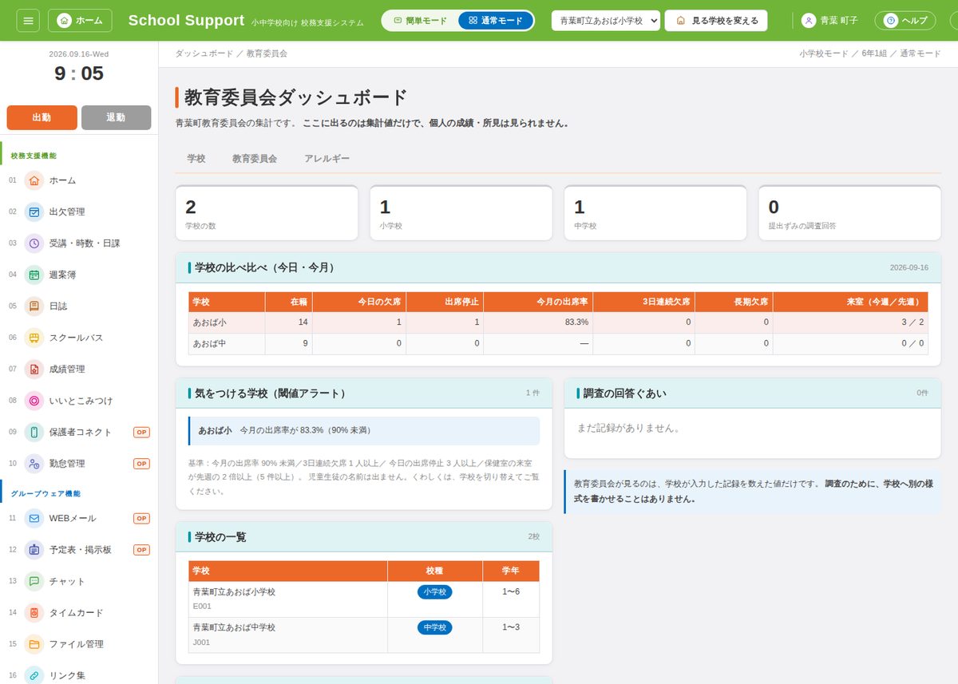958x684 pixels.
Task: Open sidebar ホーム icon
Action: 34,180
